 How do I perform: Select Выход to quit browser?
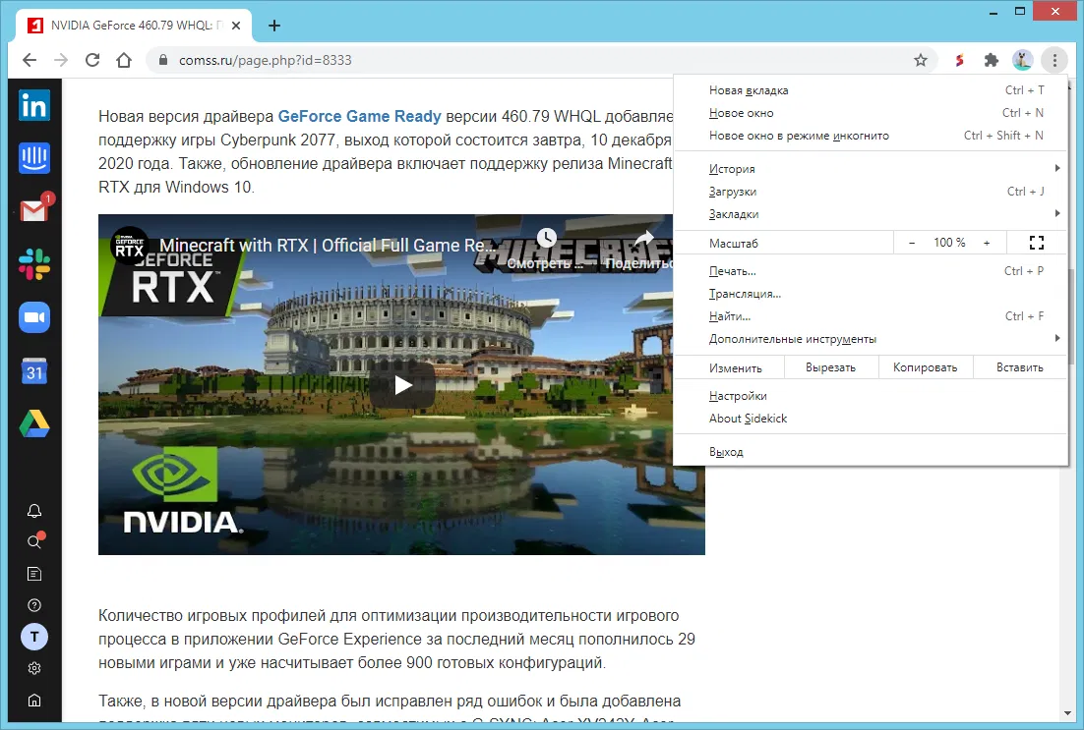coord(871,452)
